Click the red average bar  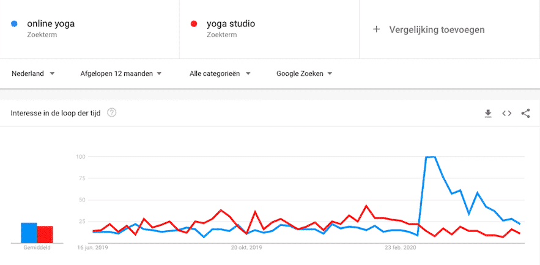45,234
